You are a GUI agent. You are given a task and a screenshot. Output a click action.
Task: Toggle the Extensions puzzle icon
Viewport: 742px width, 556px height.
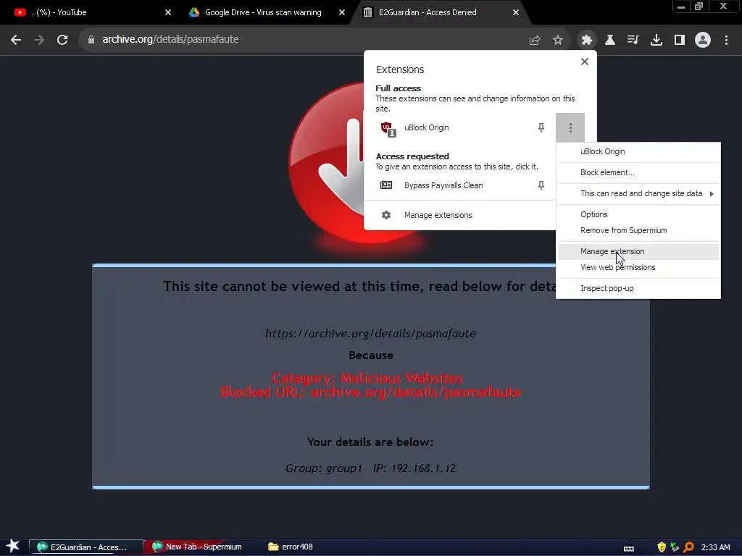[587, 41]
